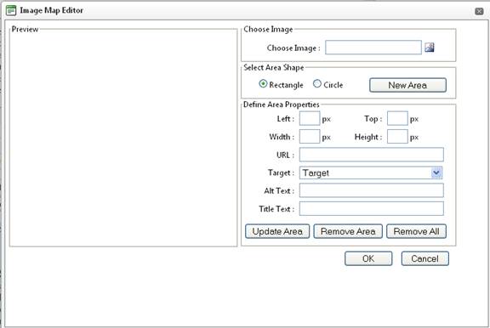The image size is (490, 328).
Task: Click into the Height px field
Action: coord(397,137)
